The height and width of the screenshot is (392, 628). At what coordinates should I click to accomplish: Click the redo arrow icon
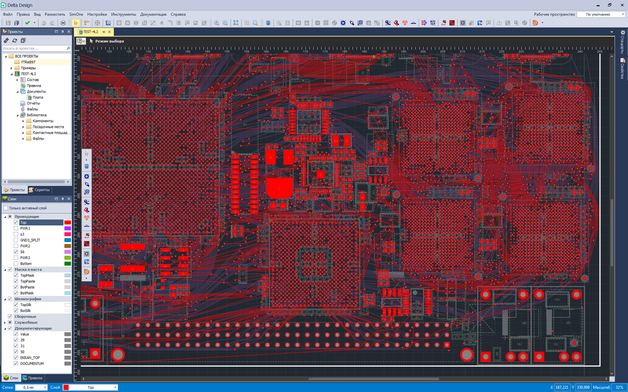[x=52, y=23]
